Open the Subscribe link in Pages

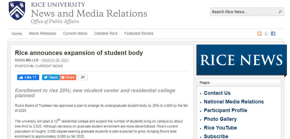(216, 136)
